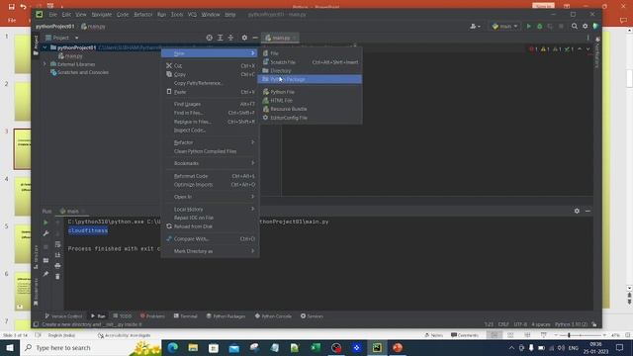Expand the Local History submenu
Image resolution: width=633 pixels, height=356 pixels.
(x=210, y=210)
